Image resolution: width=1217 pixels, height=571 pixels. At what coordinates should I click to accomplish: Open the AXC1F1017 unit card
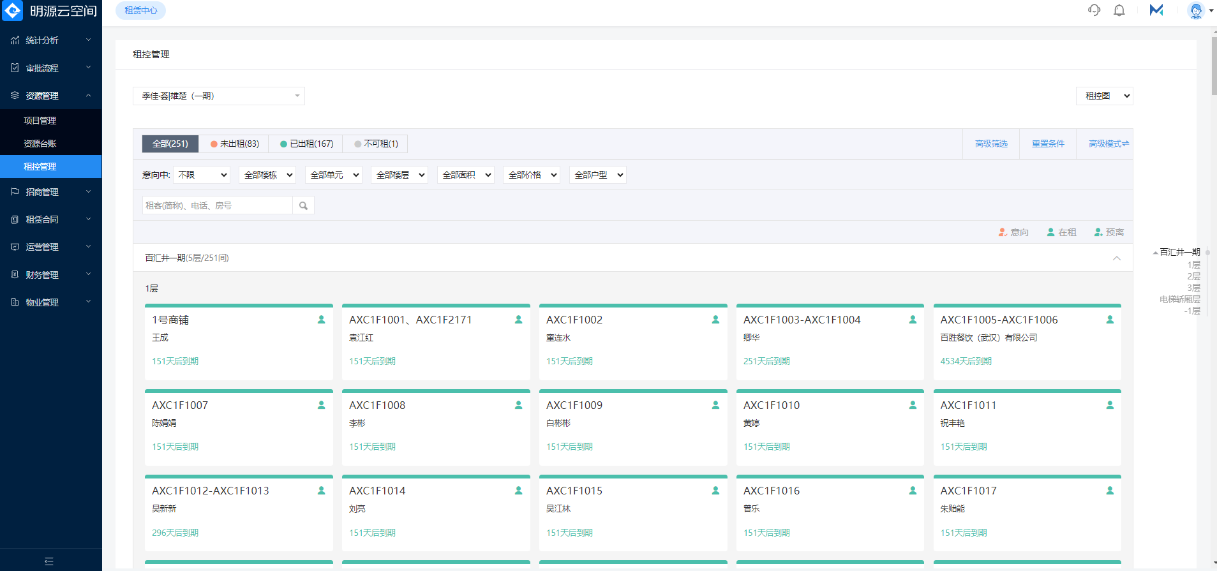(1027, 513)
